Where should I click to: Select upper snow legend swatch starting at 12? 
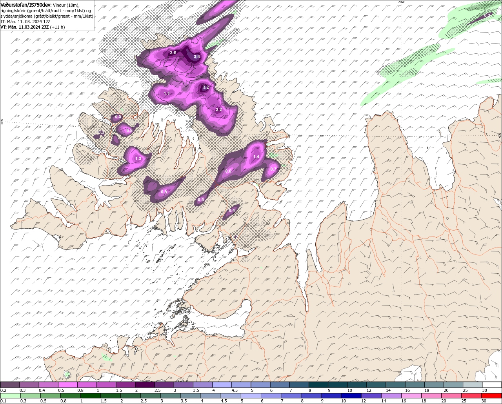pos(376,385)
